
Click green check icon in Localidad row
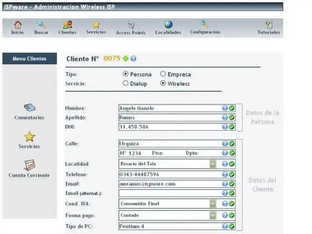(232, 164)
